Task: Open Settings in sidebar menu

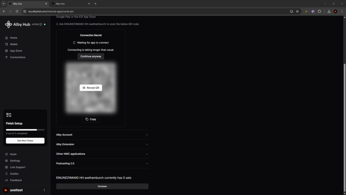Action: coord(15,161)
